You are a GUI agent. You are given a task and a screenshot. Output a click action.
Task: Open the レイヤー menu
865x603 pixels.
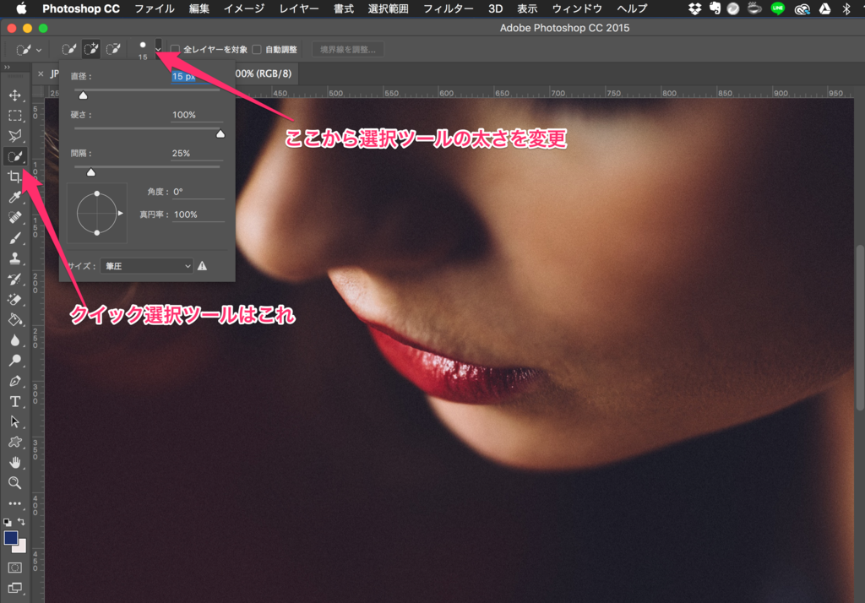point(299,8)
